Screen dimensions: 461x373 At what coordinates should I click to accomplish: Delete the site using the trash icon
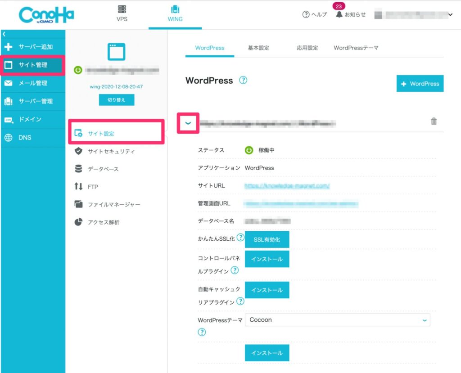[x=434, y=121]
